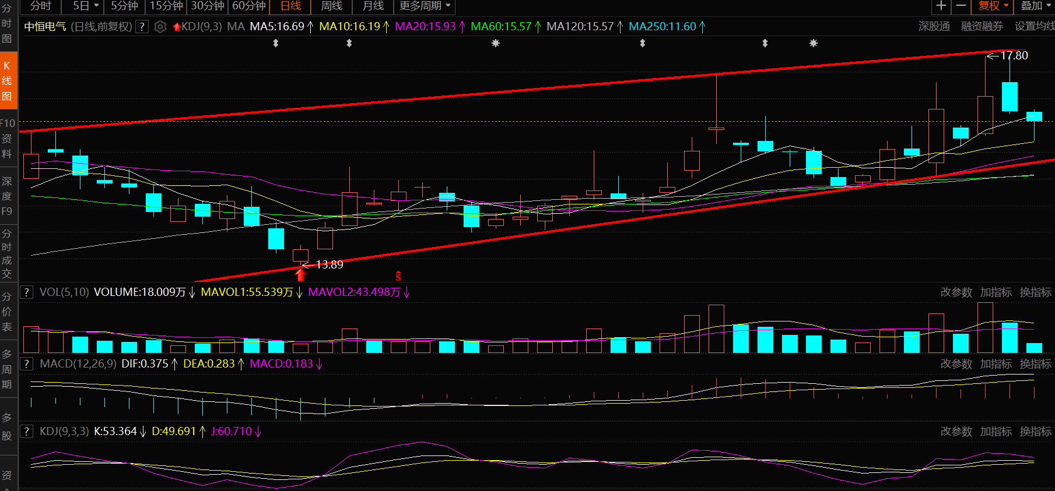Select the 60分钟 period tab
This screenshot has width=1055, height=491.
coord(249,6)
